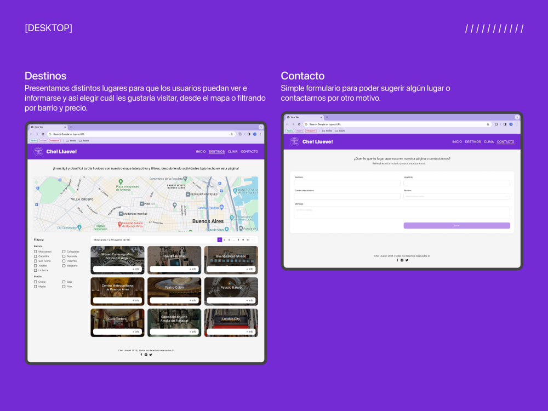The width and height of the screenshot is (548, 411).
Task: Click the Instagram icon in Destinos footer
Action: coord(146,355)
